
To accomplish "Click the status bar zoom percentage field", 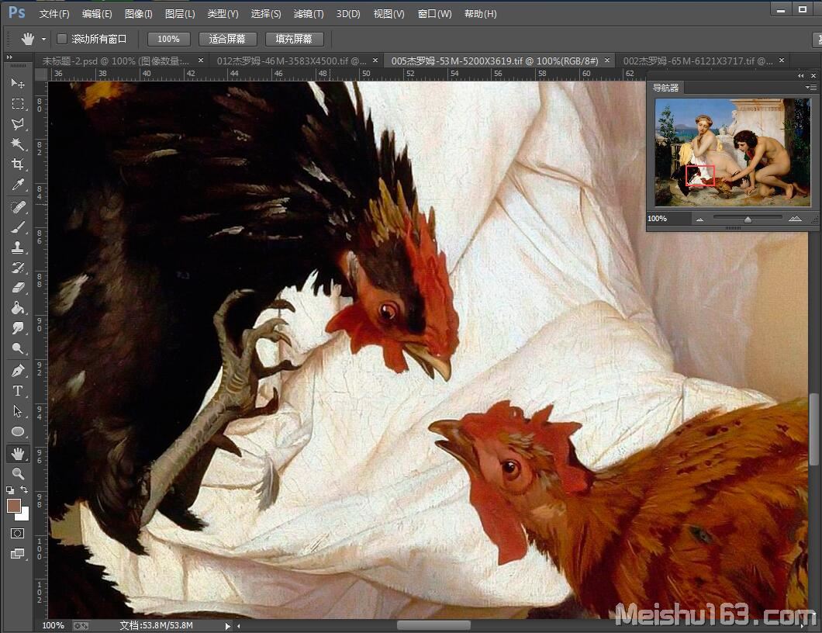I will (x=53, y=626).
